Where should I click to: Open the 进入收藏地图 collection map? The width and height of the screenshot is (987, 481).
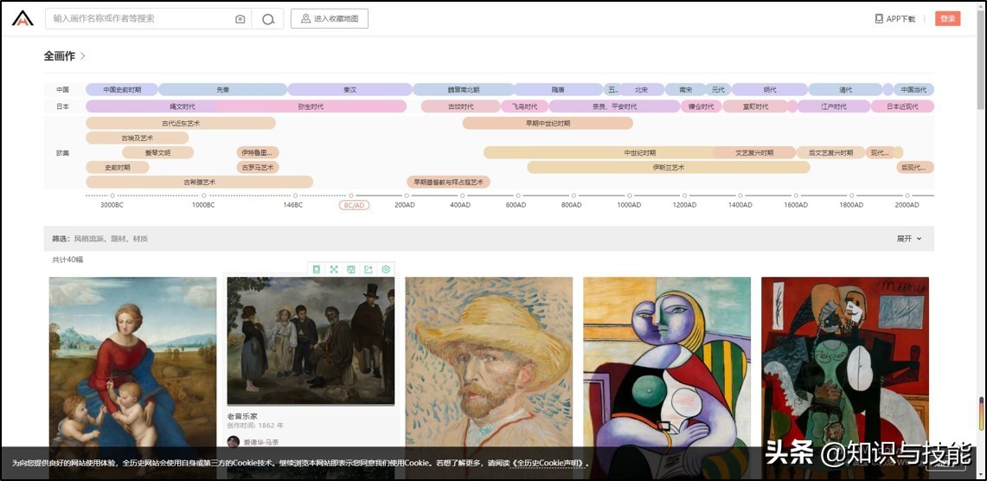click(330, 19)
